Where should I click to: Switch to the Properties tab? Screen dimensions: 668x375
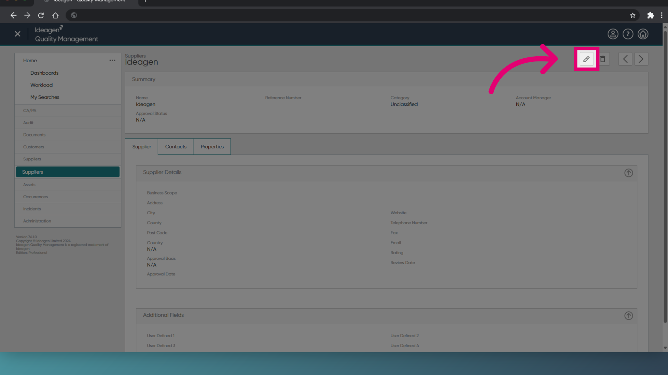pos(212,147)
